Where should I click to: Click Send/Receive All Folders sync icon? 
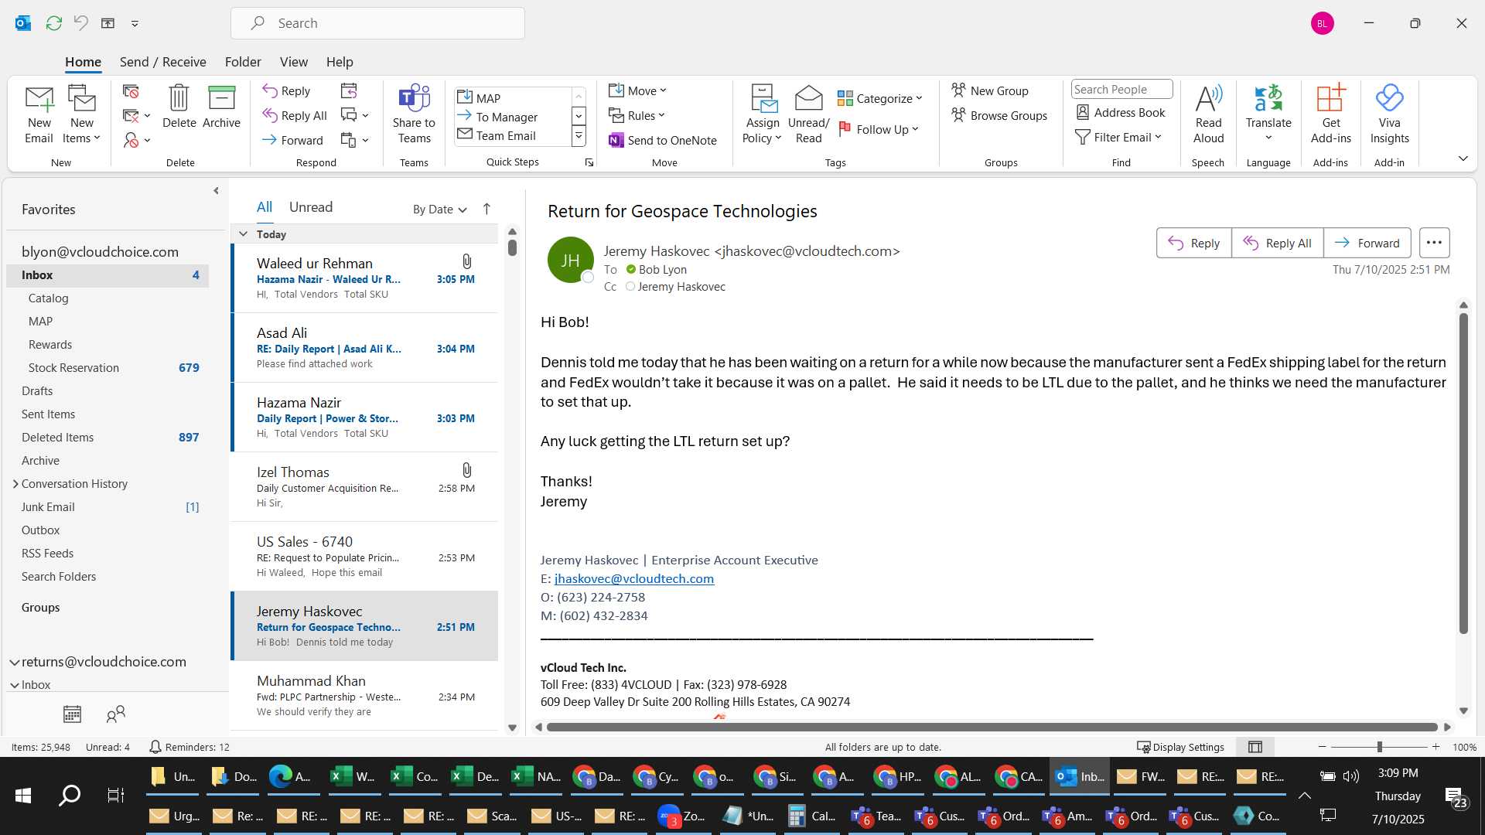(x=53, y=23)
